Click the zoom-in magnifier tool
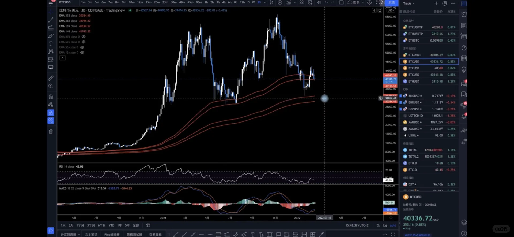The height and width of the screenshot is (237, 514). tap(51, 86)
